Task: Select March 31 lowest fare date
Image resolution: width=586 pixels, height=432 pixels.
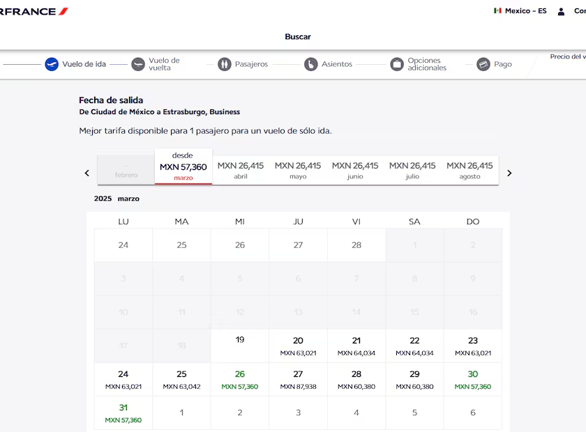Action: pos(123,413)
